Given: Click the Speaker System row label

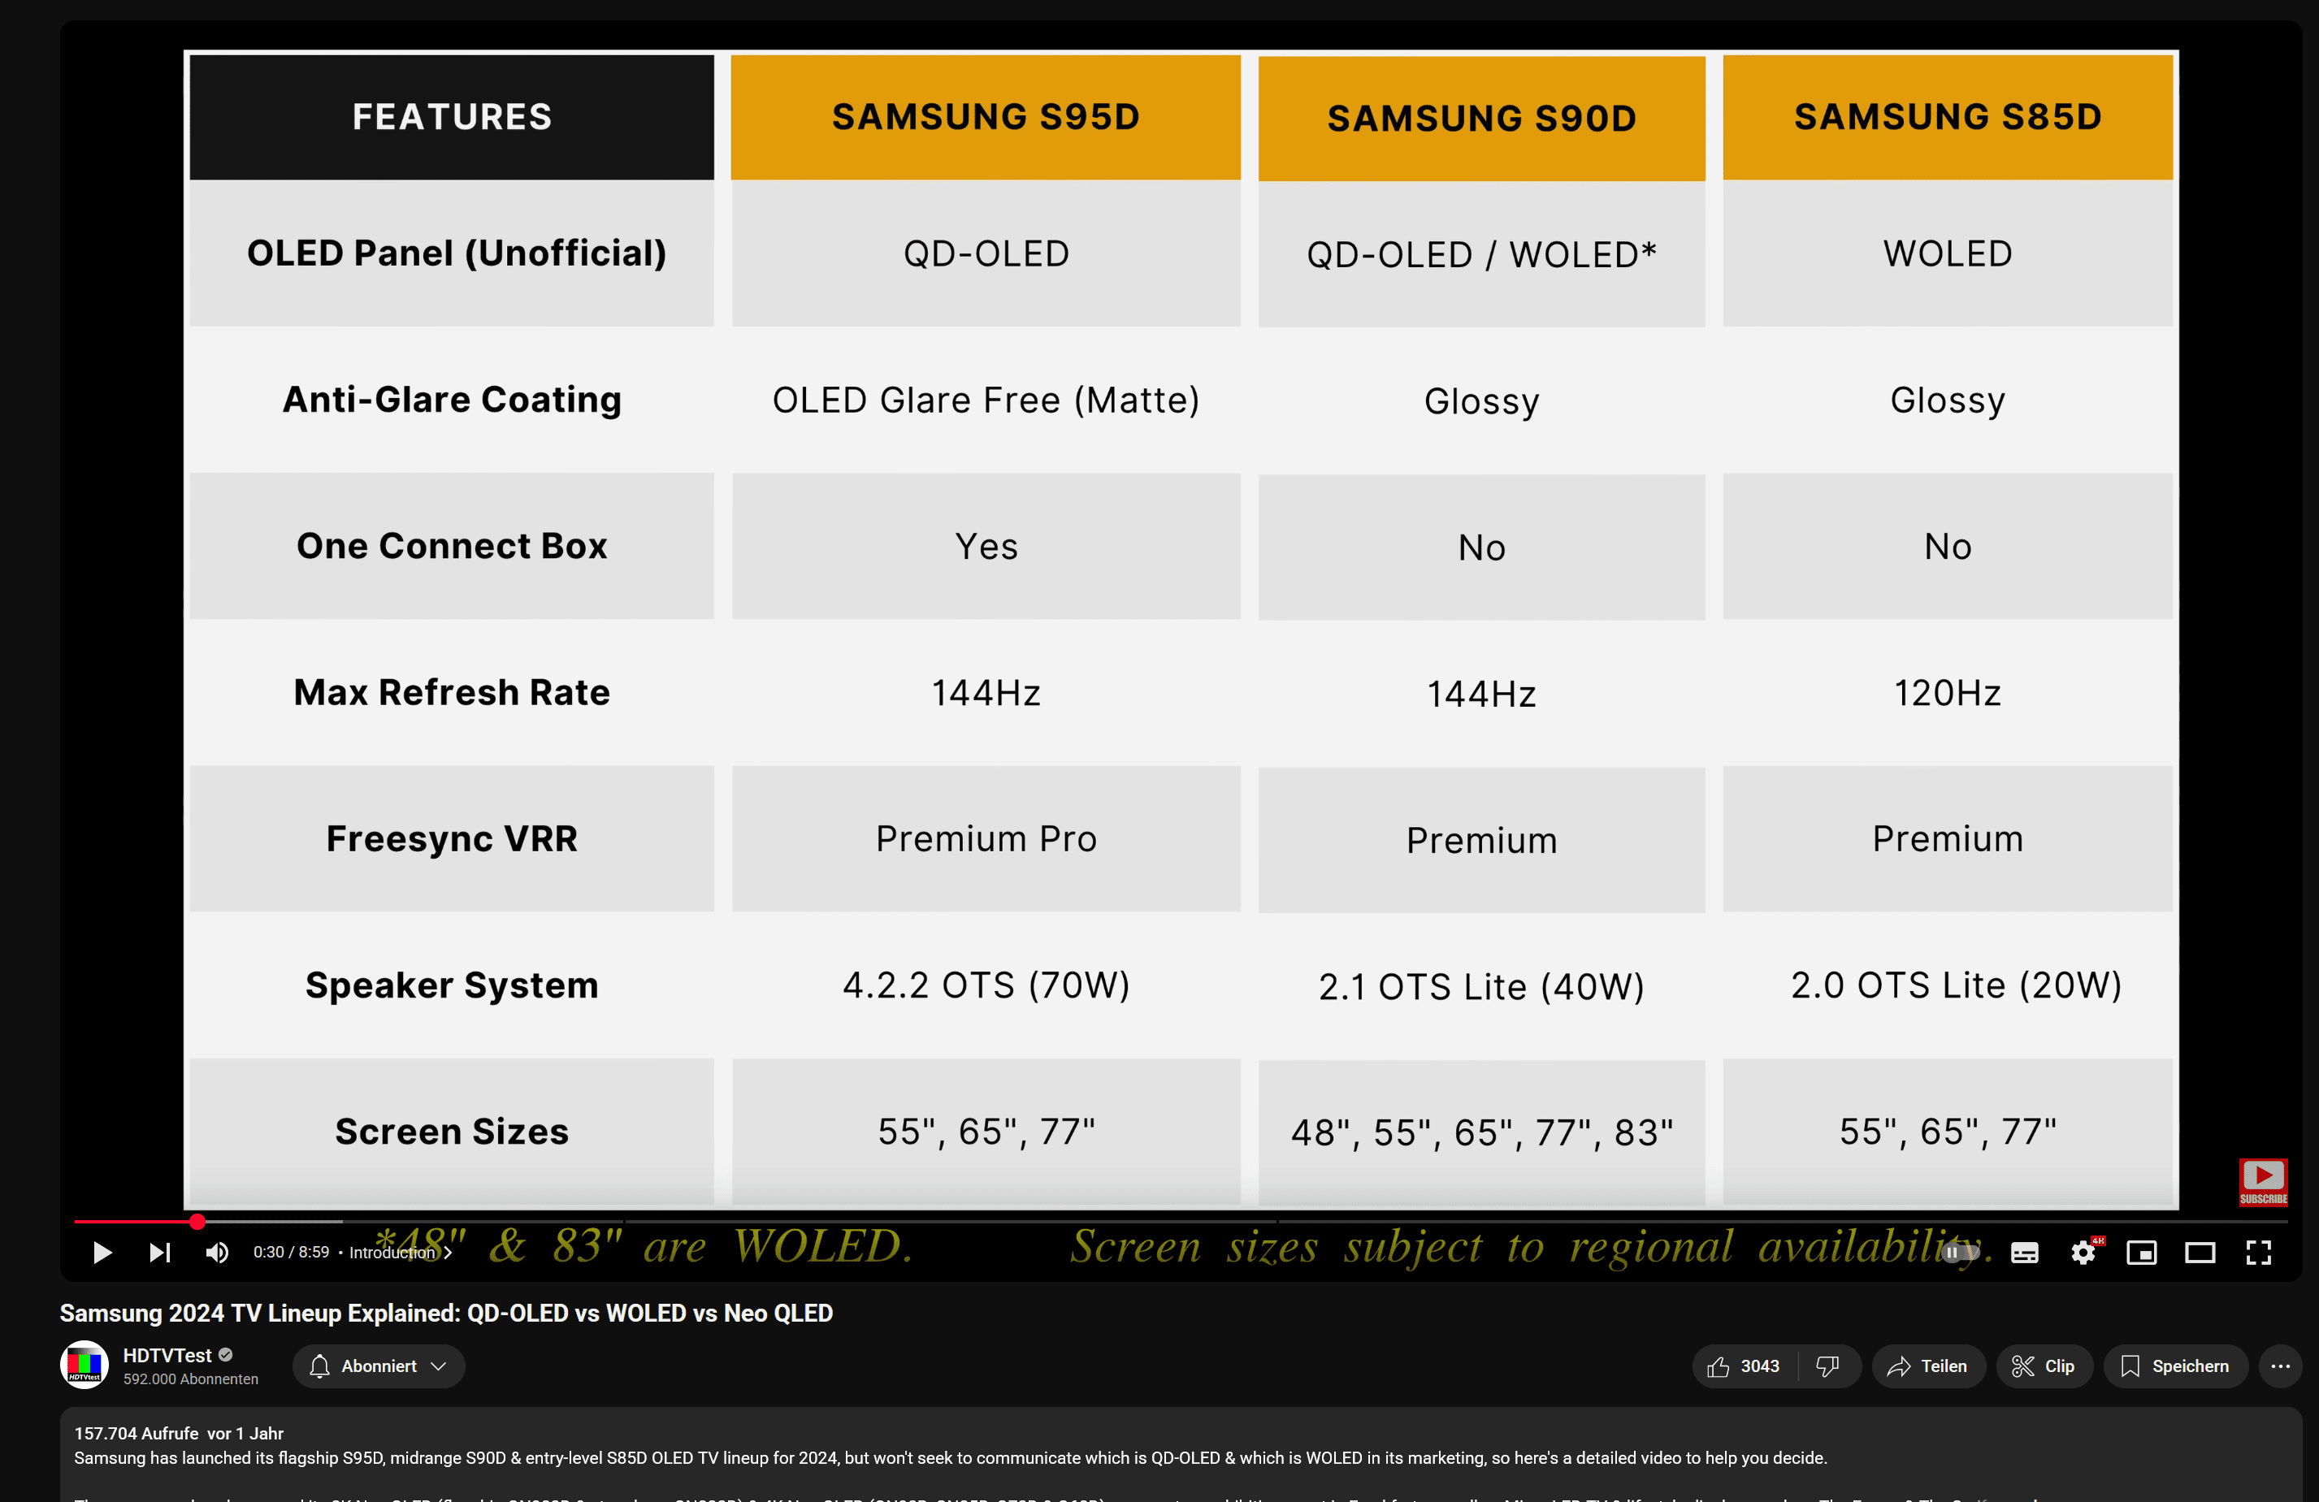Looking at the screenshot, I should (451, 985).
